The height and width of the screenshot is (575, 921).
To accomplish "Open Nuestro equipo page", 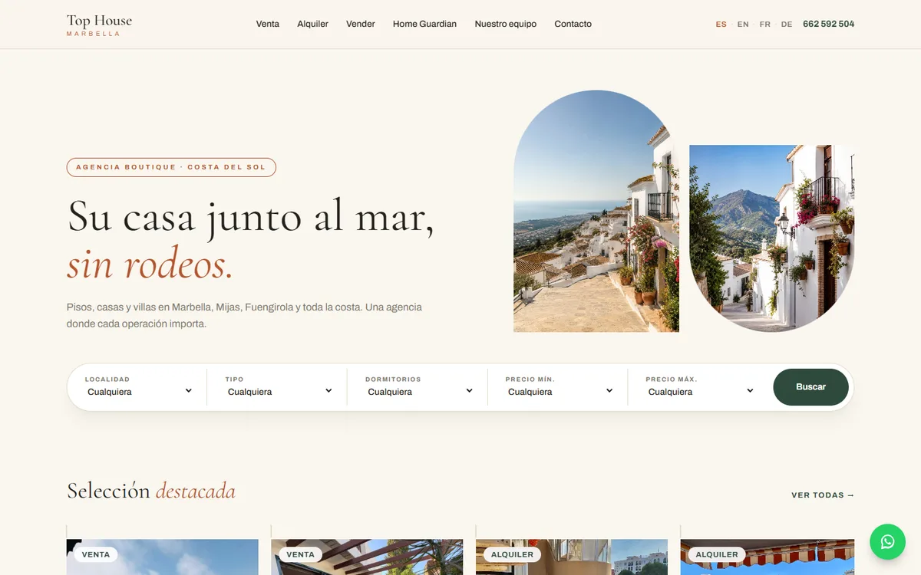I will point(506,24).
